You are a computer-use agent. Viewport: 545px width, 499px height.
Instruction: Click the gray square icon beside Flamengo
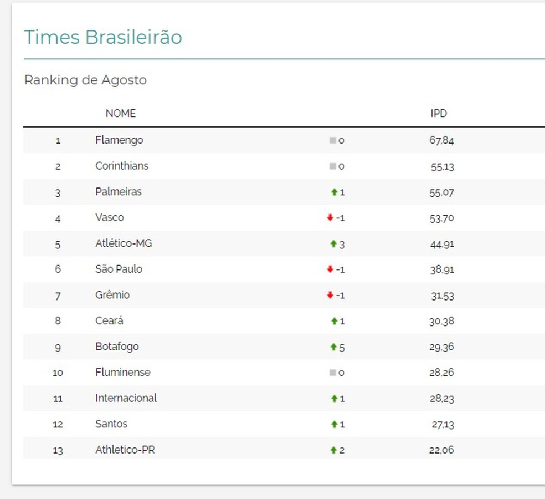pos(332,141)
